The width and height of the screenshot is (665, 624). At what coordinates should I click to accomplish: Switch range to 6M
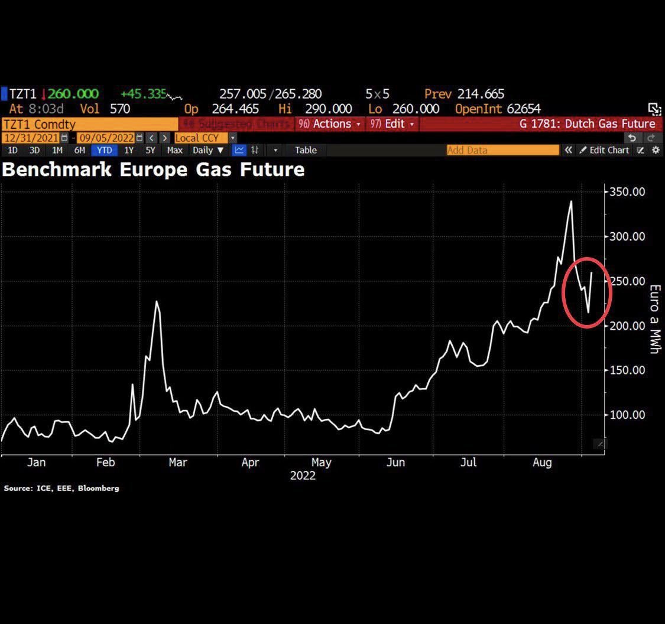click(79, 150)
